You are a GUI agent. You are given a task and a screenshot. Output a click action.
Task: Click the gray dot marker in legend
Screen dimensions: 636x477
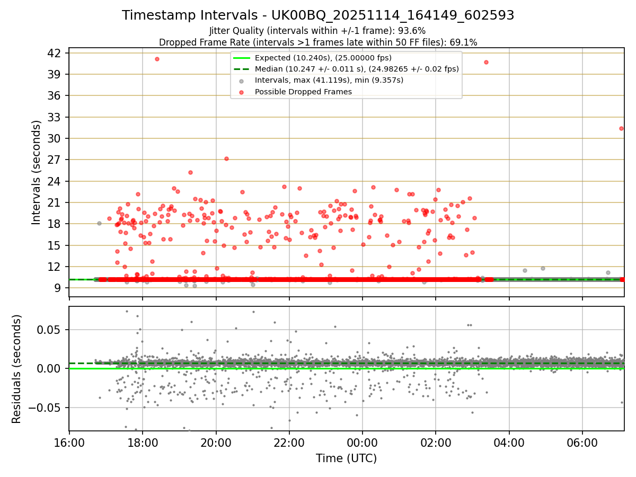pos(242,81)
